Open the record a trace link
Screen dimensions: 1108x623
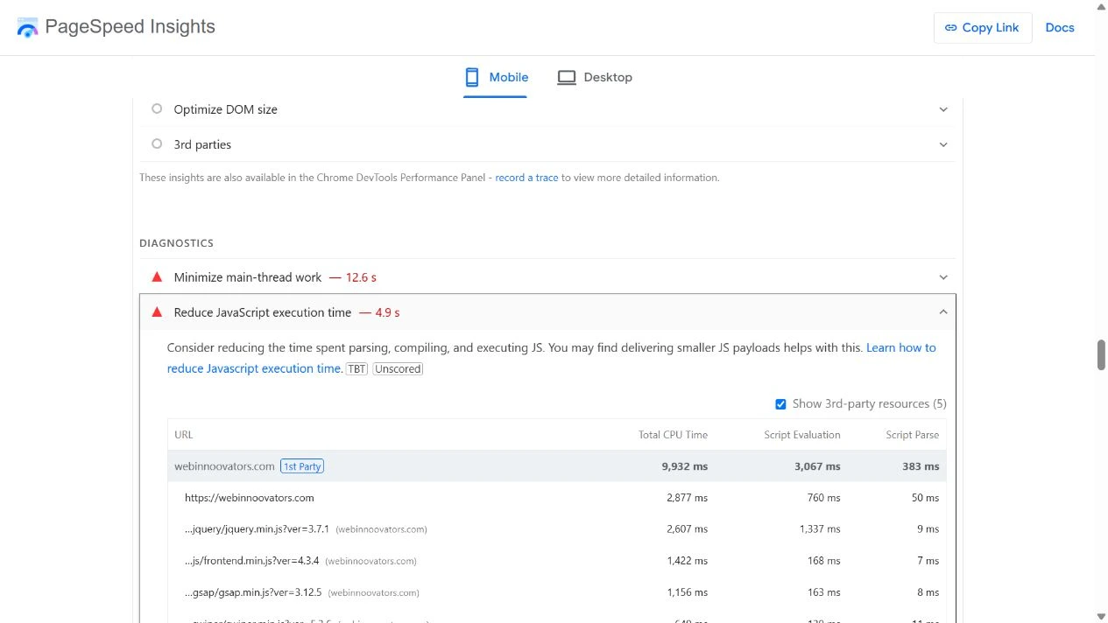(526, 178)
